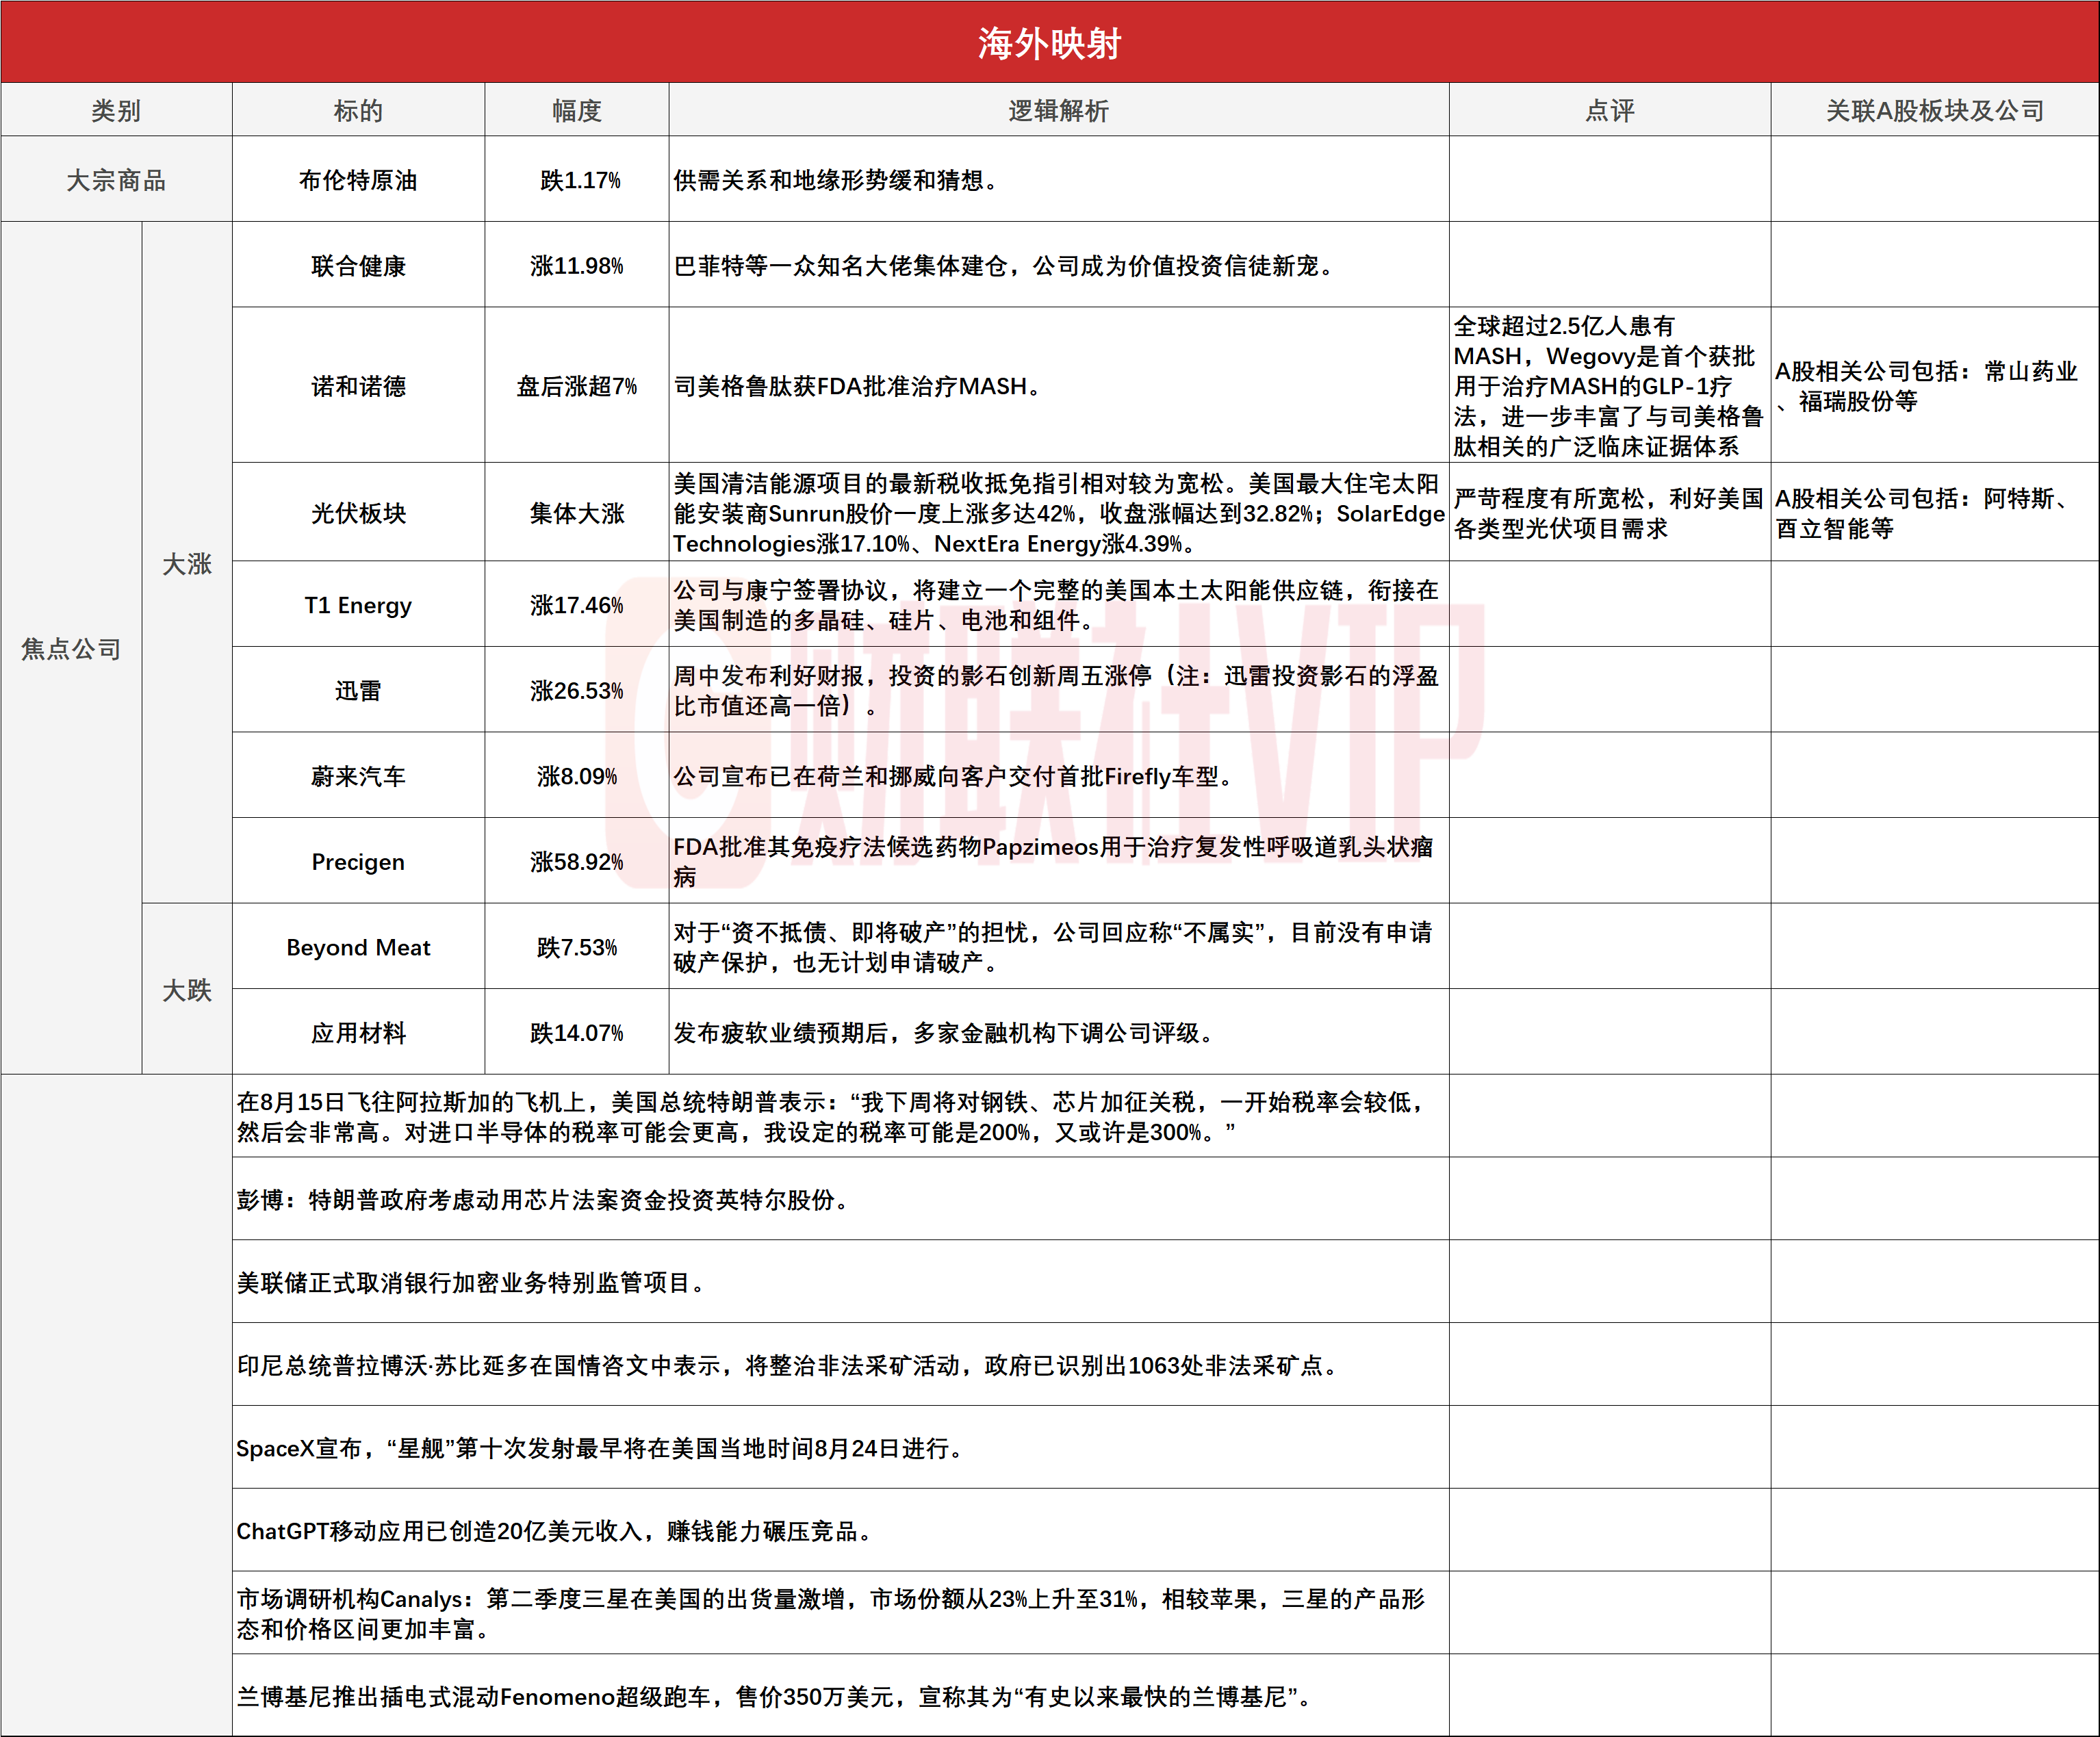Click the 海外映射 title banner

point(1049,42)
